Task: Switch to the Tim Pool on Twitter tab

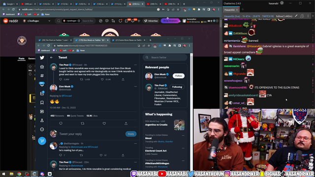Action: pos(55,40)
